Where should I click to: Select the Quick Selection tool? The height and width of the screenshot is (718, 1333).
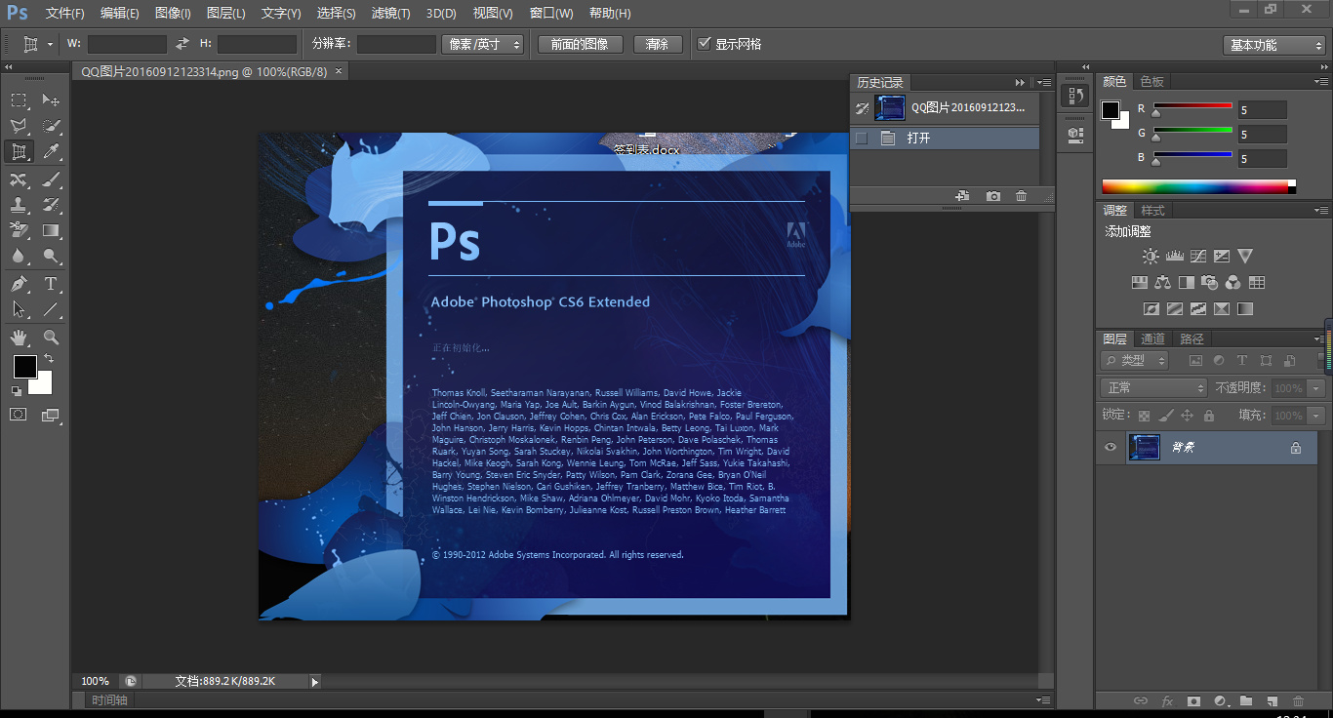pos(51,126)
